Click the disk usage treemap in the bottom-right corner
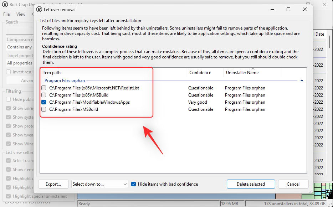Image resolution: width=333 pixels, height=207 pixels. click(323, 190)
